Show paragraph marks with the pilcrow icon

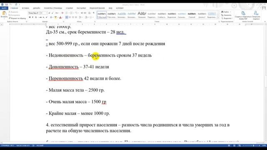click(x=93, y=13)
